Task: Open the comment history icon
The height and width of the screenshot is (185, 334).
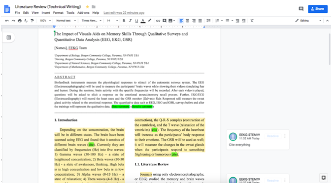Action: [301, 9]
